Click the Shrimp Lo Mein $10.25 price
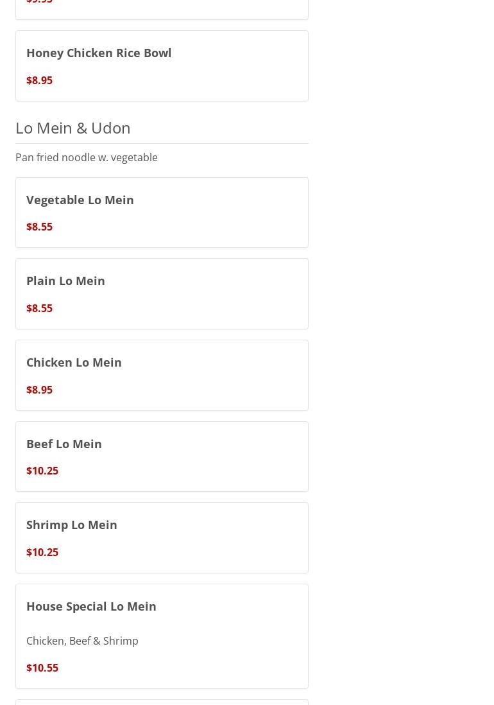The width and height of the screenshot is (494, 705). (x=42, y=552)
